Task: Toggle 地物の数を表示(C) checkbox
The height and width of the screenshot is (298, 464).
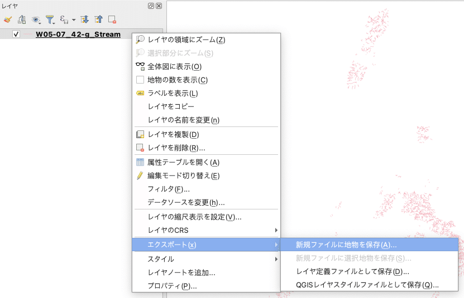Action: click(140, 80)
